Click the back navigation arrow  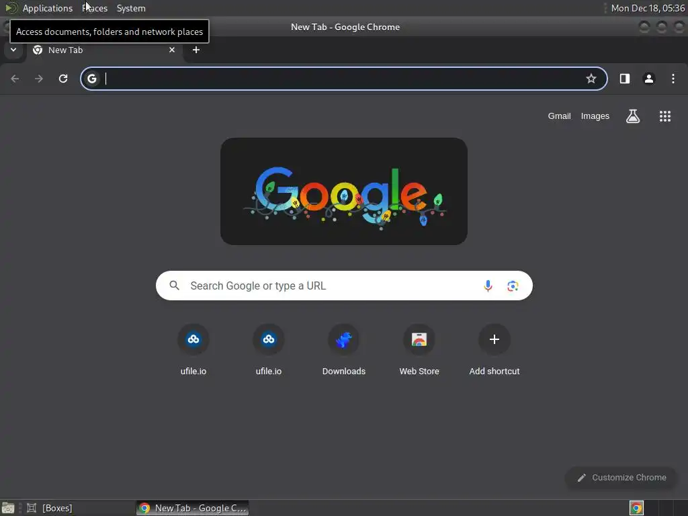(15, 79)
